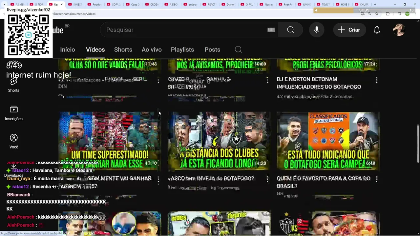The height and width of the screenshot is (236, 420).
Task: Switch to the Rodrigo browser tab
Action: coord(94,4)
